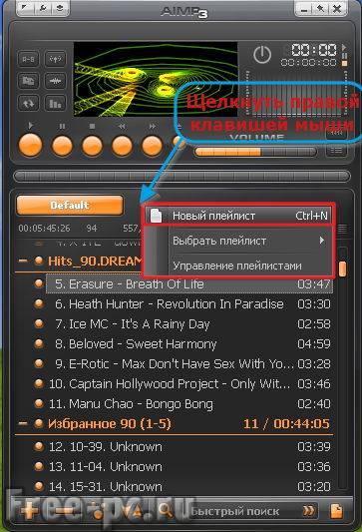The image size is (362, 532).
Task: Choose Новый плейлист menu entry
Action: pyautogui.click(x=238, y=216)
